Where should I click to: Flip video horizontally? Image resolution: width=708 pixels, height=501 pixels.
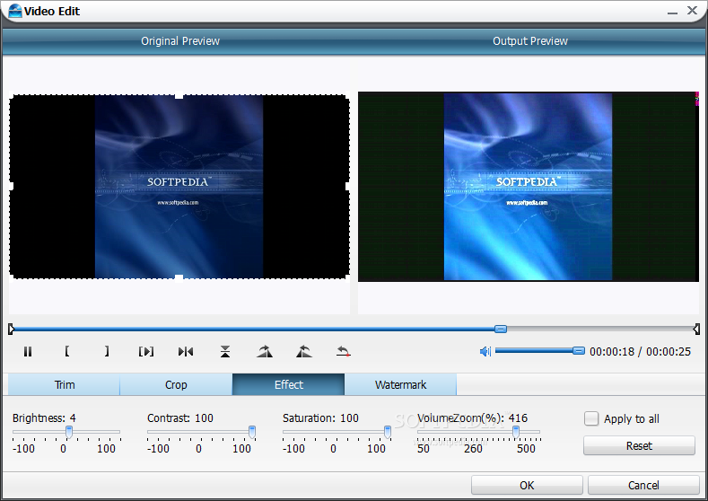click(186, 351)
